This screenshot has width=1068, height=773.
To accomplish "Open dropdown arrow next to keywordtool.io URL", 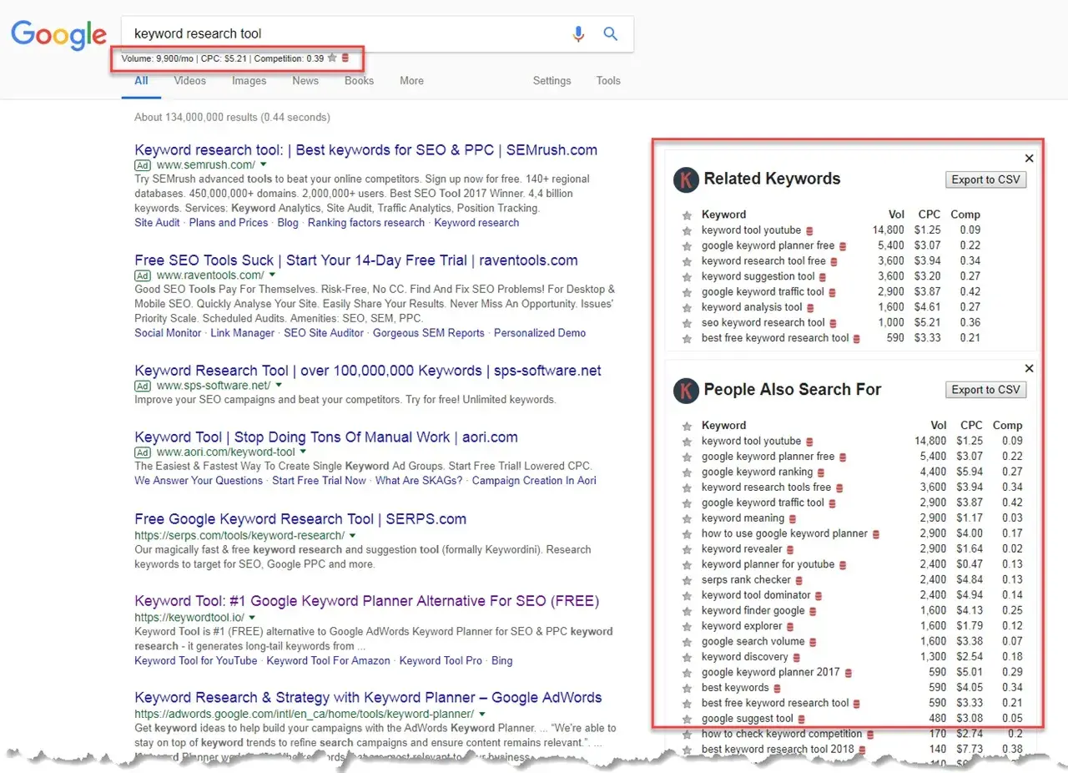I will [x=253, y=617].
